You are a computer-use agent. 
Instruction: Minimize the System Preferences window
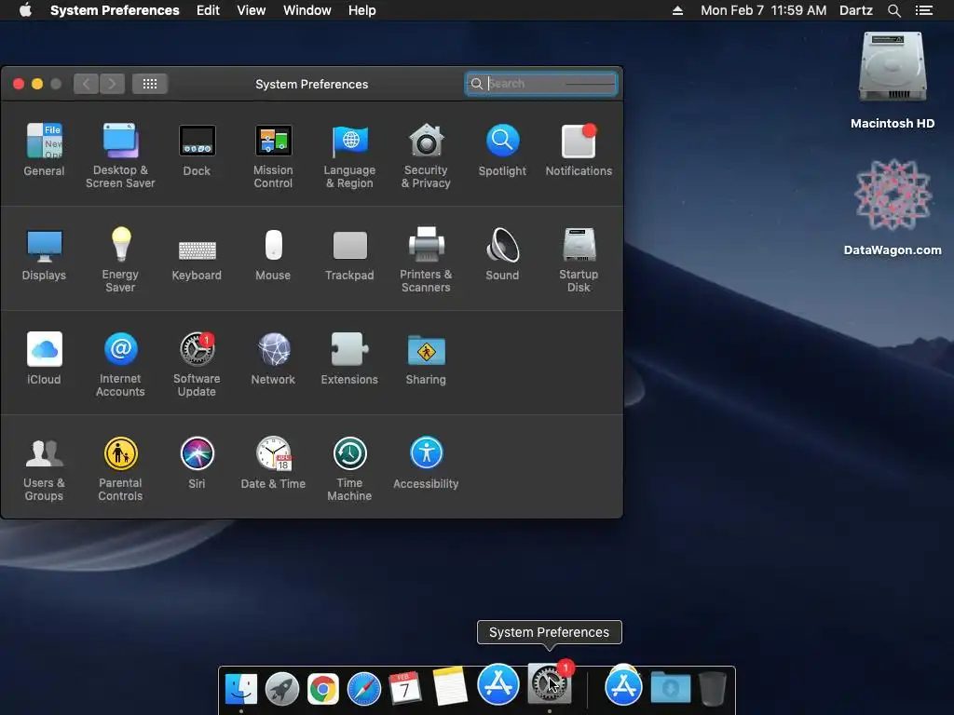pyautogui.click(x=37, y=84)
